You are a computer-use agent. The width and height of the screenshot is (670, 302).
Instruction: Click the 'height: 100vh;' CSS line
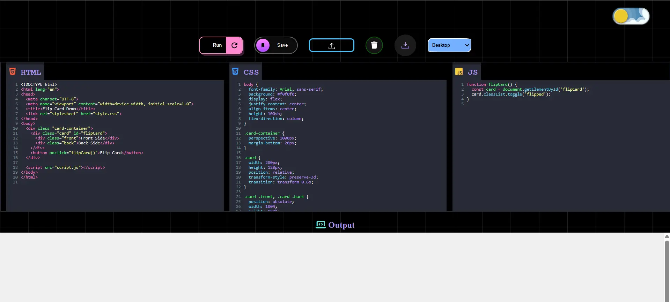265,114
